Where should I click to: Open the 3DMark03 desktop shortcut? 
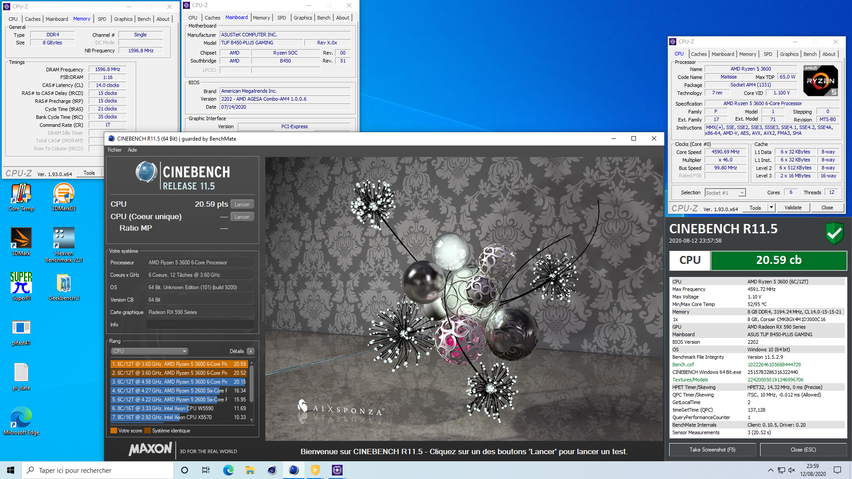(63, 197)
